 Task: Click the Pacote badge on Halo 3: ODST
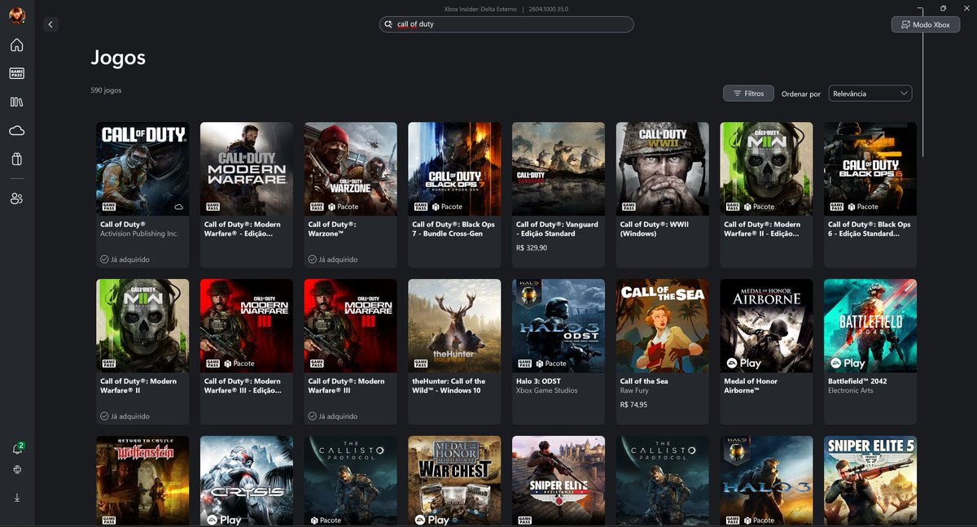550,364
